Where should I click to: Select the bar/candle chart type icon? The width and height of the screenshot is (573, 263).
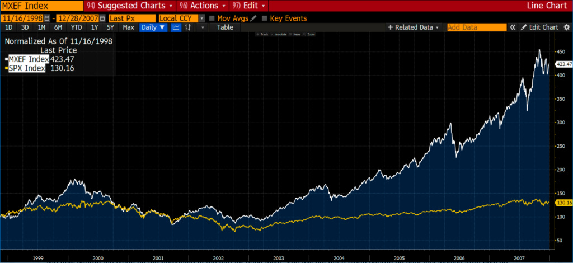188,27
